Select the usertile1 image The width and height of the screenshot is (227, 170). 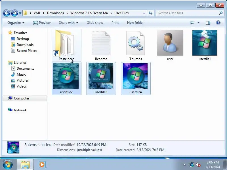tap(205, 45)
